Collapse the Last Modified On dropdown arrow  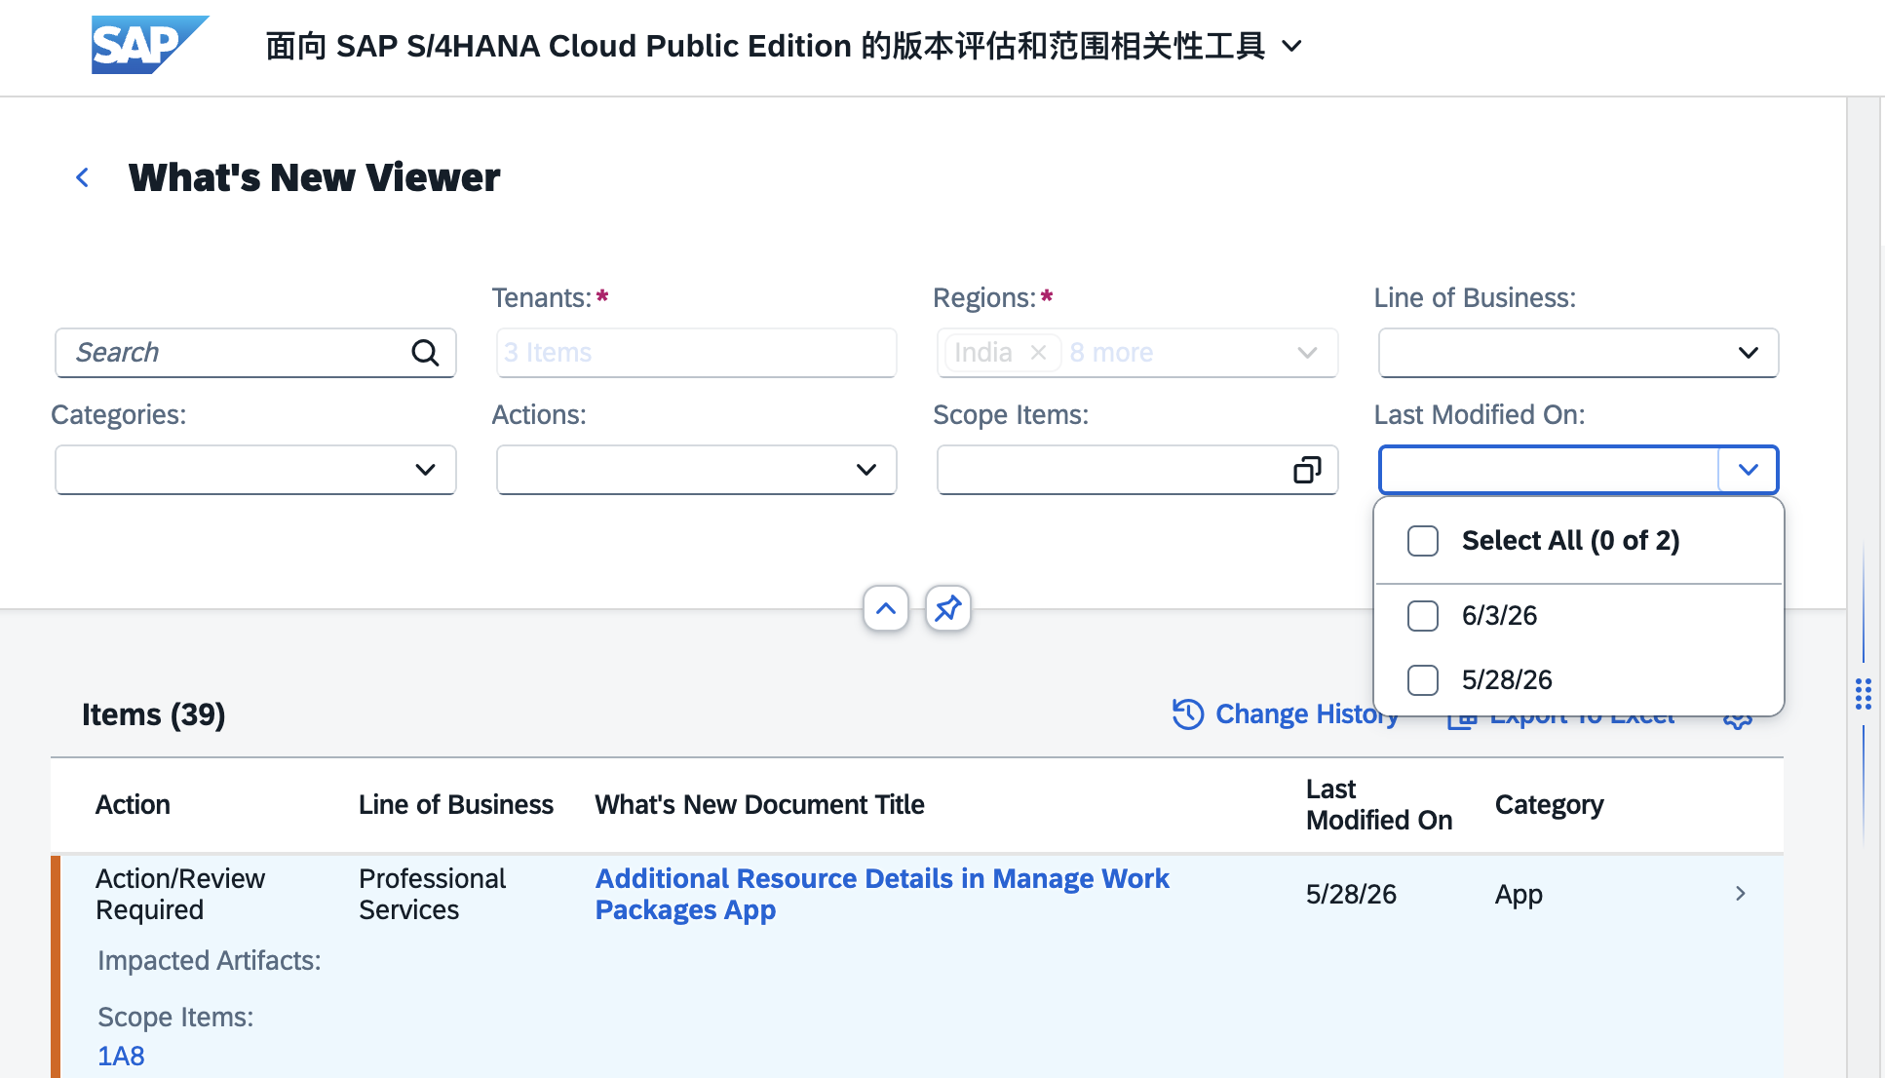point(1749,470)
